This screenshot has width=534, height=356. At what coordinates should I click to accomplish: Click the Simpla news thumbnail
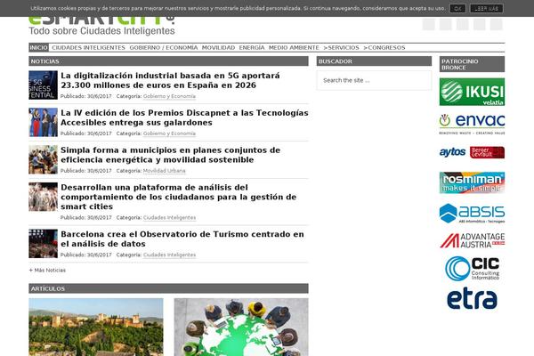[x=44, y=160]
